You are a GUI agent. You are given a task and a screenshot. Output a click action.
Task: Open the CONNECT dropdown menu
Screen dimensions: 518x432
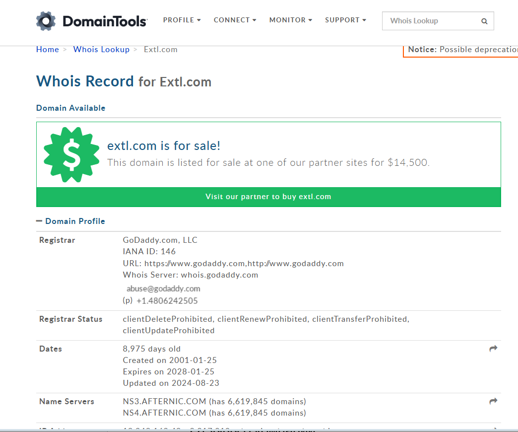click(235, 20)
